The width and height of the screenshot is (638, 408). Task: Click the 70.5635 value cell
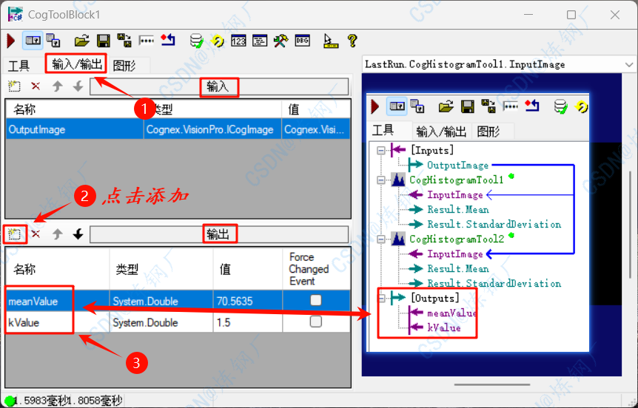[248, 301]
